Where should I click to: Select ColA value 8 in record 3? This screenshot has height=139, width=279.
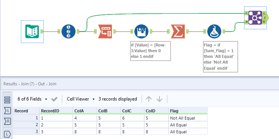[85, 132]
